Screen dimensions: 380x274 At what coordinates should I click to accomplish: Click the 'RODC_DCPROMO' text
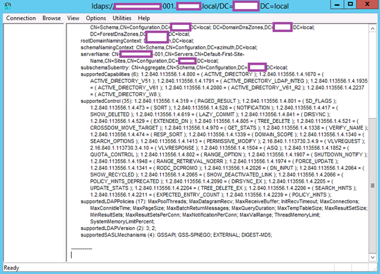(x=177, y=168)
